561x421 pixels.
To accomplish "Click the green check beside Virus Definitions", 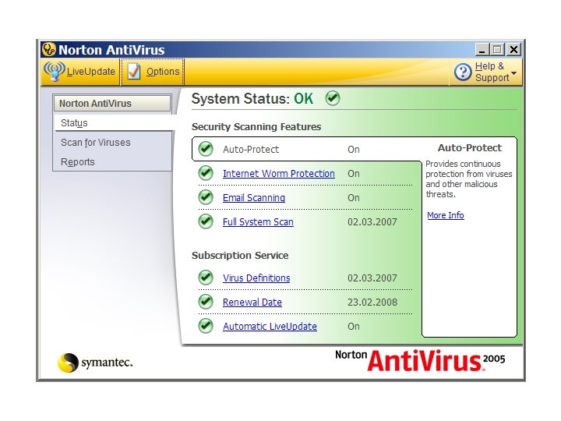I will (x=206, y=278).
